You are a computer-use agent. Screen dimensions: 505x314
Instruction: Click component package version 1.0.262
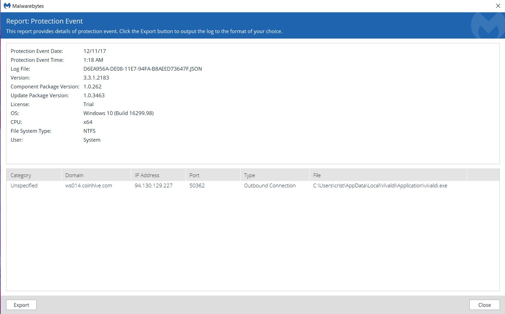point(92,87)
